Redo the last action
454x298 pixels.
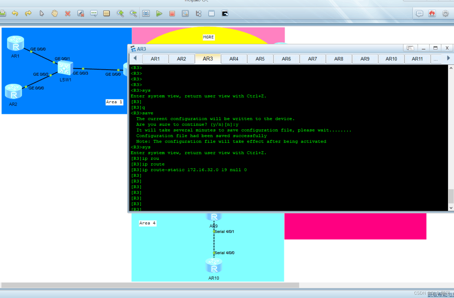pyautogui.click(x=28, y=13)
